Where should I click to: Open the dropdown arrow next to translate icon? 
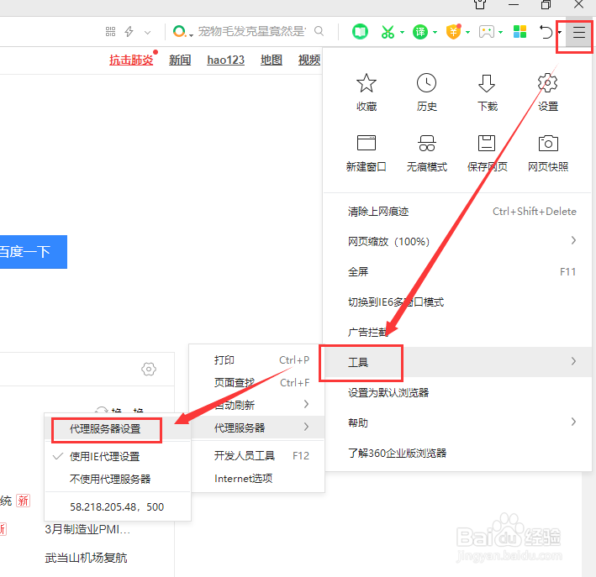(435, 32)
